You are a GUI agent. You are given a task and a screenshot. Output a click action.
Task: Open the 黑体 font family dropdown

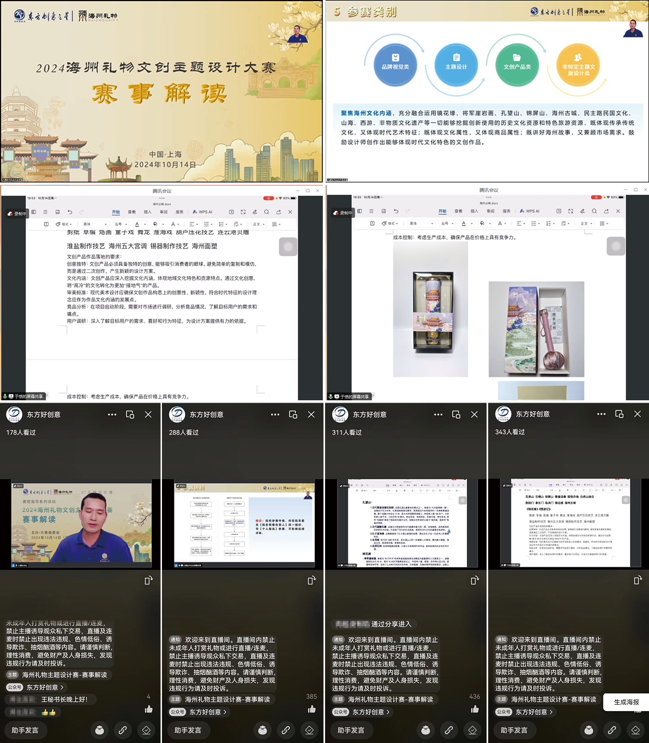coord(96,223)
